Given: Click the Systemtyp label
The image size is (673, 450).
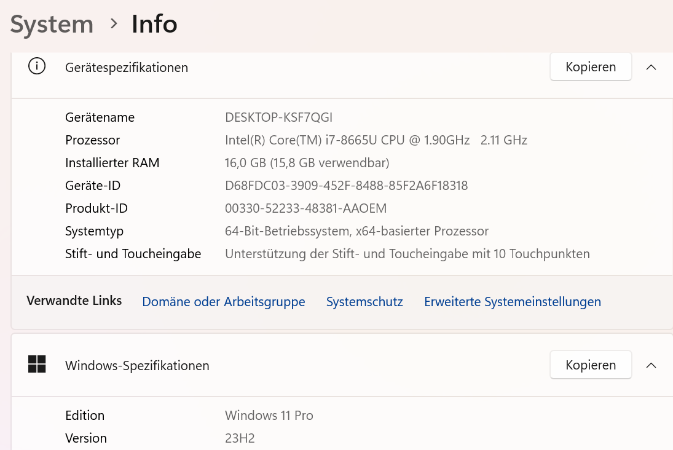Looking at the screenshot, I should pyautogui.click(x=95, y=231).
